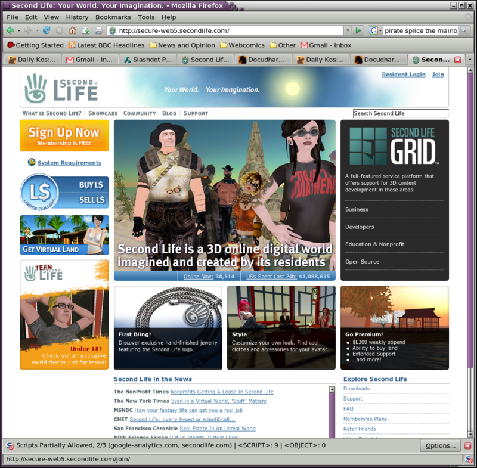Click the First Bling! jewelry card
This screenshot has width=477, height=468.
168,328
